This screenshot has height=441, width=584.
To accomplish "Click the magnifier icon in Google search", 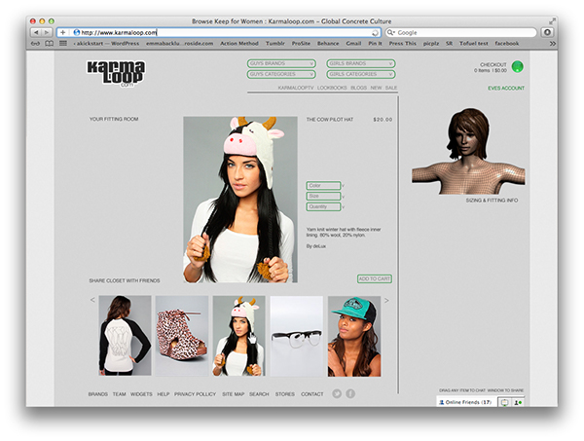I will (x=390, y=33).
